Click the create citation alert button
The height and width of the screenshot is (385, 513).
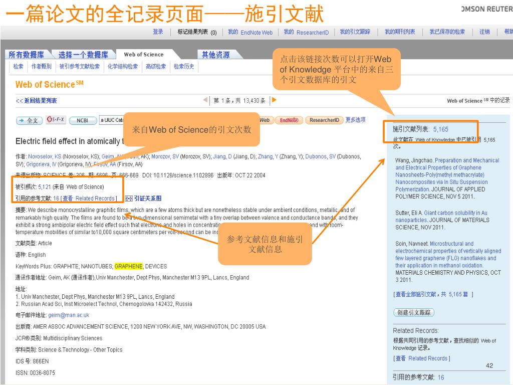click(x=414, y=312)
